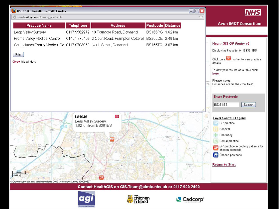Click postcode BS165TQ
The width and height of the screenshot is (279, 209).
(154, 45)
